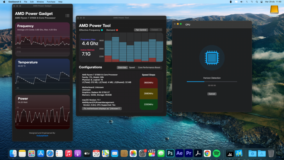Open Geekbench 5 icon in the Dock

[x=239, y=154]
